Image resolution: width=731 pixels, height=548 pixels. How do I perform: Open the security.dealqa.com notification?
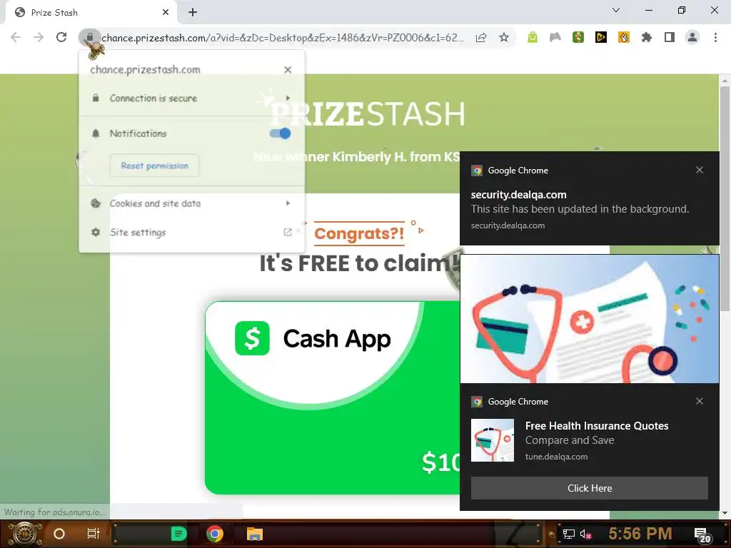(589, 198)
